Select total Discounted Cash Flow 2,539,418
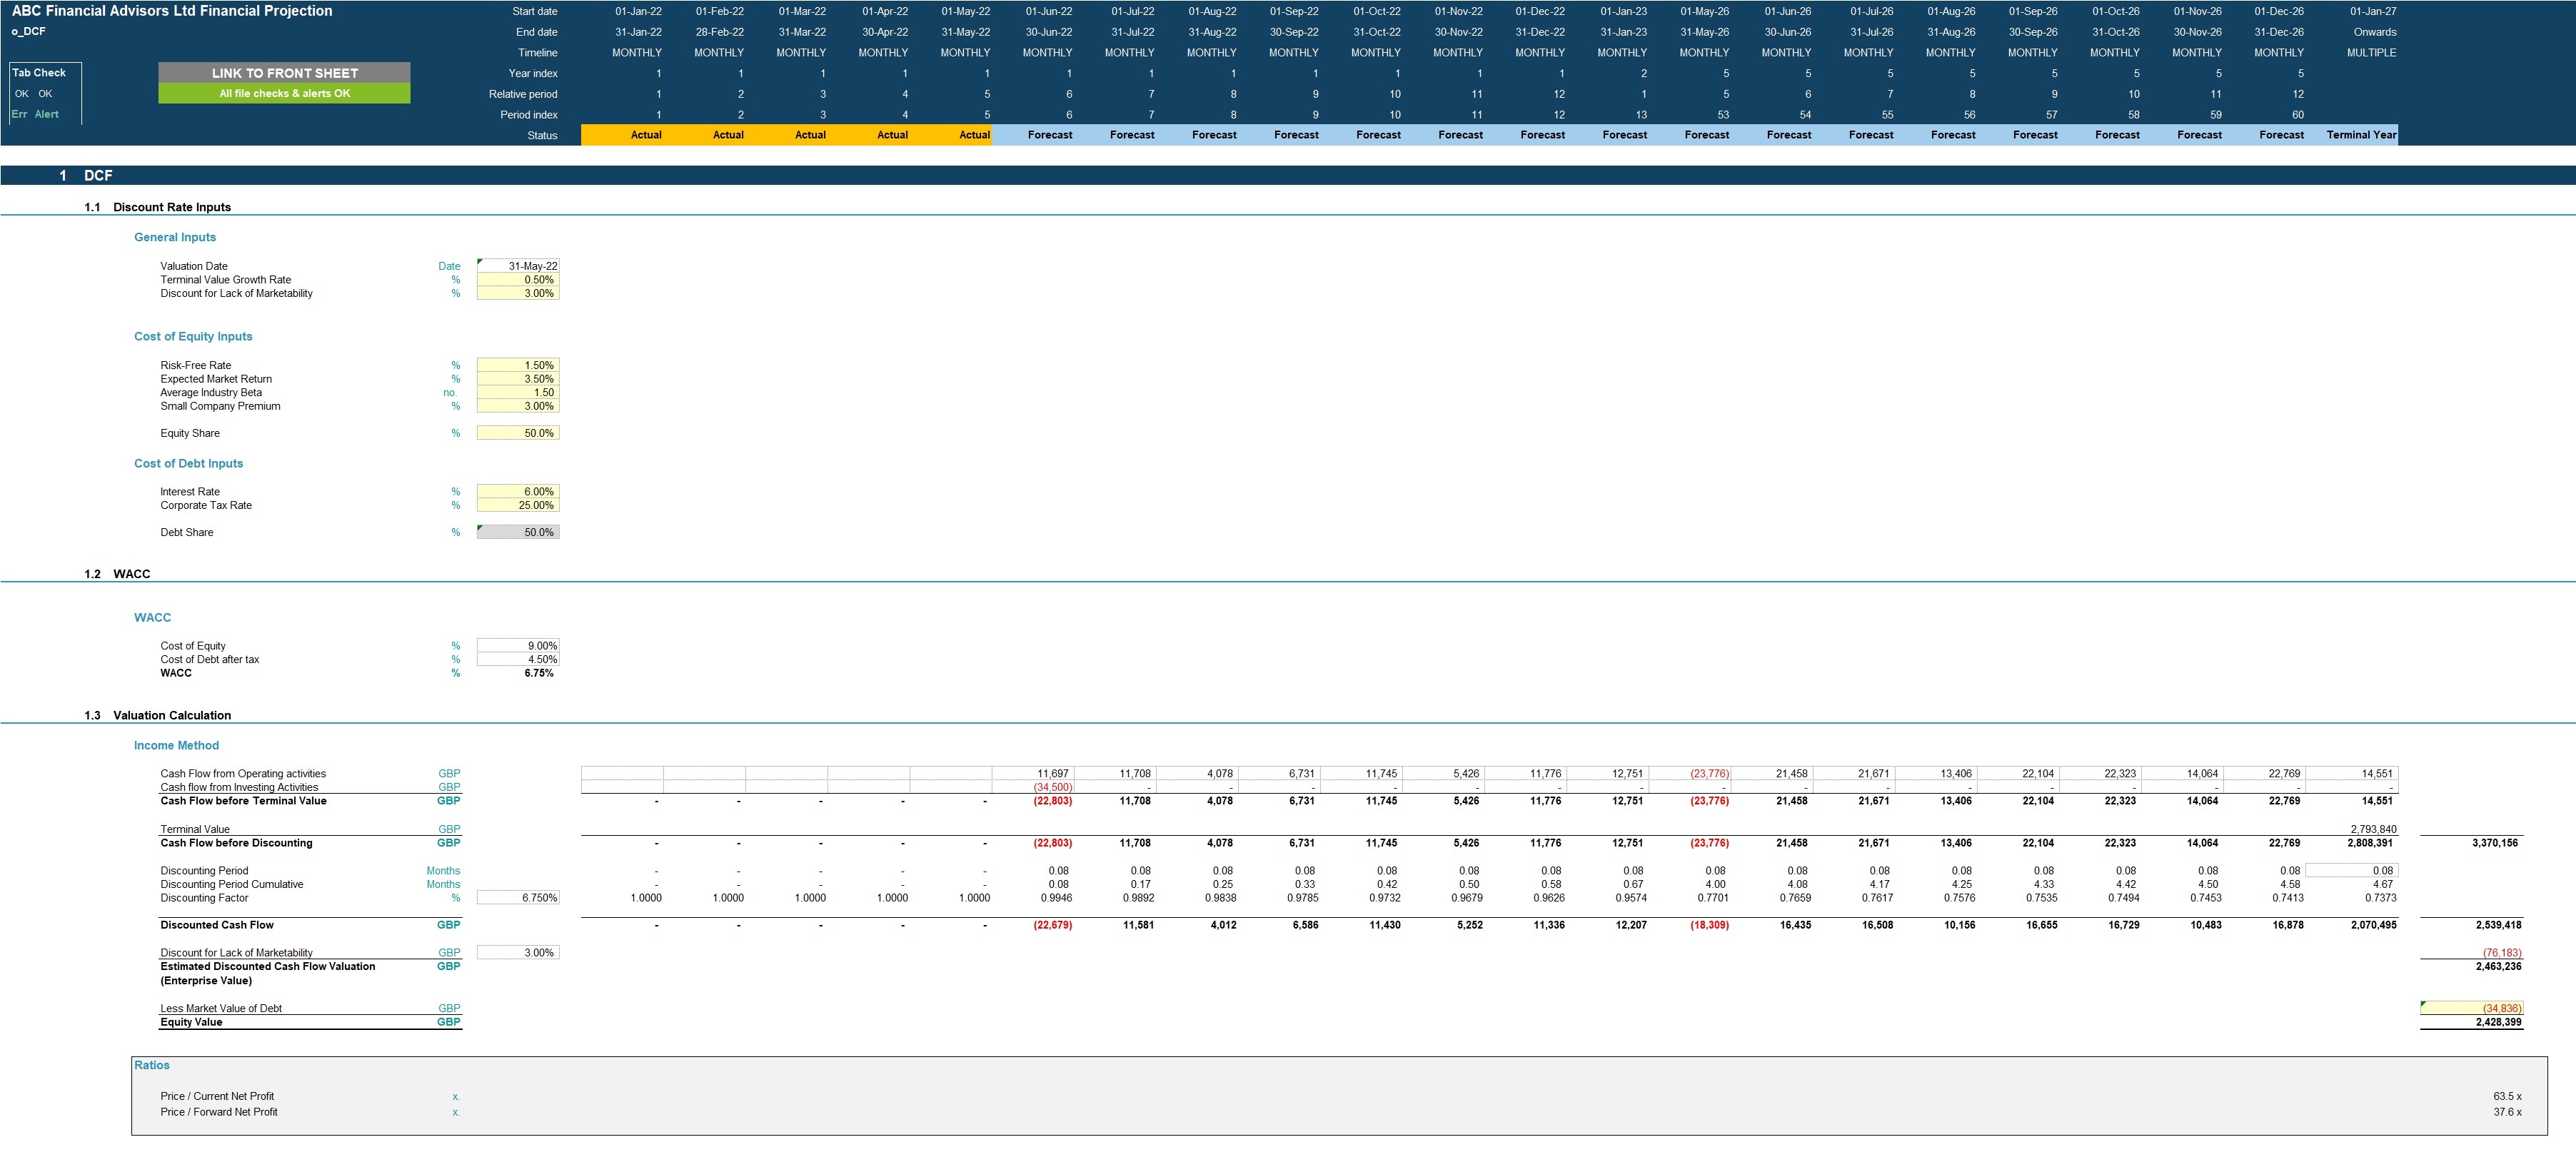The image size is (2576, 1152). tap(2497, 925)
